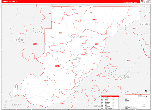Viewport: 152px width, 110px height.
Task: Select ZIP code label 36475
Action: [x=94, y=81]
